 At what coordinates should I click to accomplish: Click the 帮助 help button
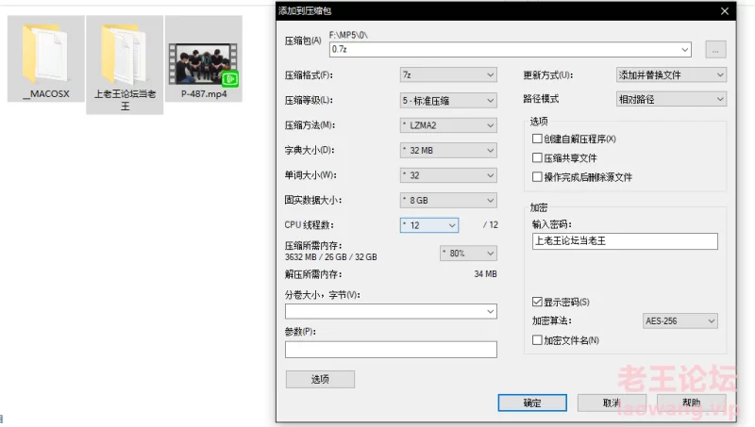[692, 402]
